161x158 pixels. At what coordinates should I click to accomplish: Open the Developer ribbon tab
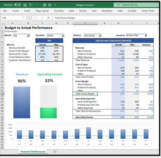tap(107, 11)
